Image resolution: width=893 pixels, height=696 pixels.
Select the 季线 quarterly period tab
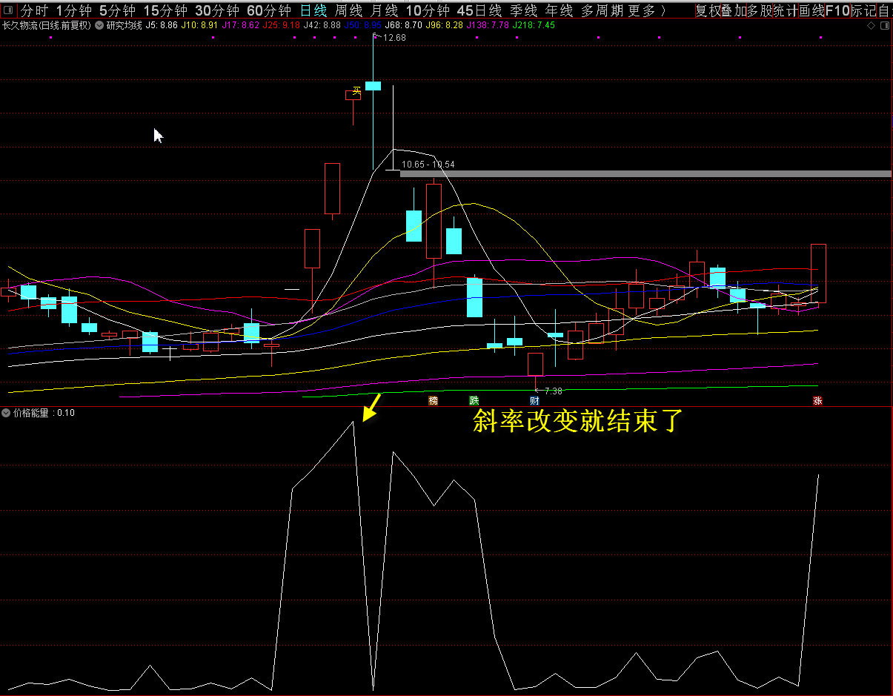(524, 10)
